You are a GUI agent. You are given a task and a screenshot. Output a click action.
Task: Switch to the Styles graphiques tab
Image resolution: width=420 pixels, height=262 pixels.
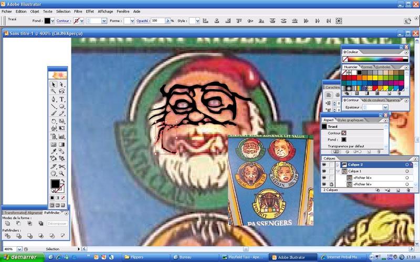pos(350,120)
